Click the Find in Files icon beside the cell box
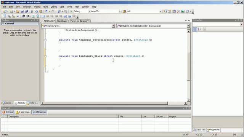This screenshot has height=137, width=244. coord(124,11)
